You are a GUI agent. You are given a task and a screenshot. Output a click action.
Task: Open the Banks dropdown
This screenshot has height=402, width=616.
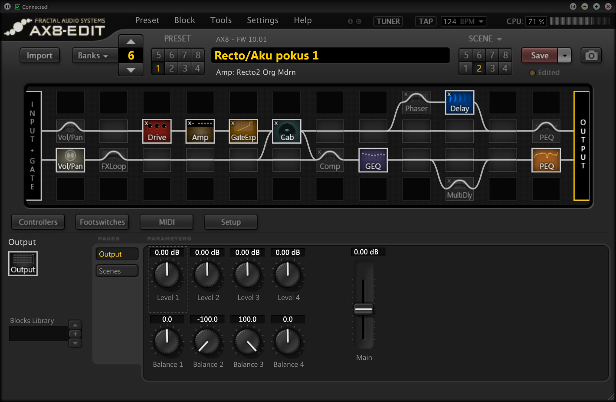[93, 56]
